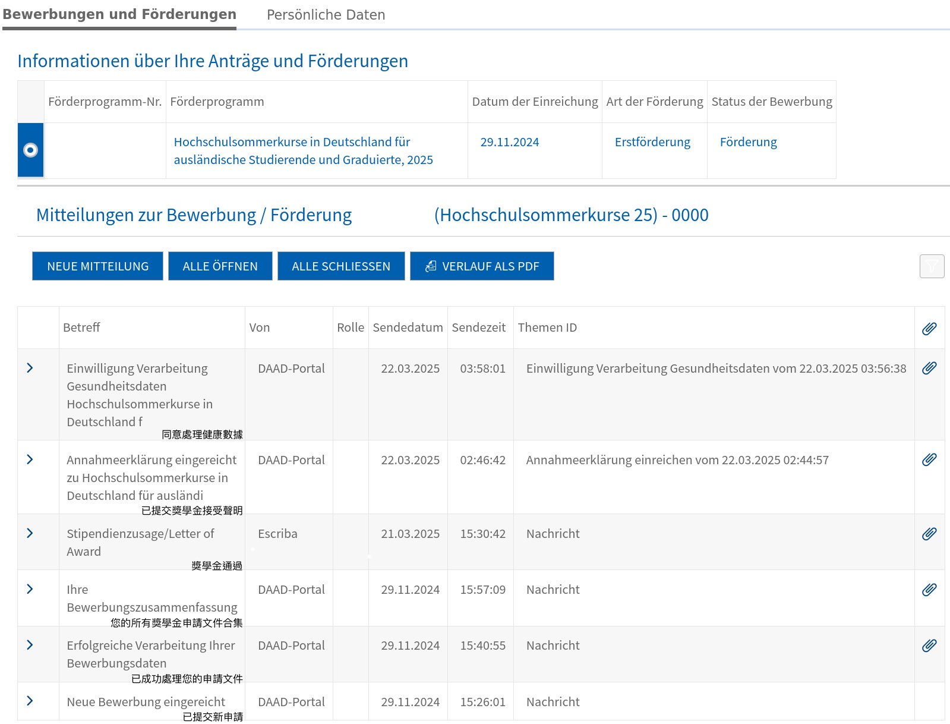
Task: Expand the Ihre Bewerbungszusammenfassung row
Action: [x=30, y=589]
